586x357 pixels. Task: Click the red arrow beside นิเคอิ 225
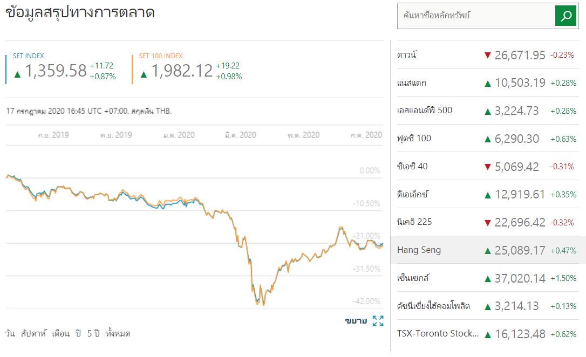pos(487,222)
